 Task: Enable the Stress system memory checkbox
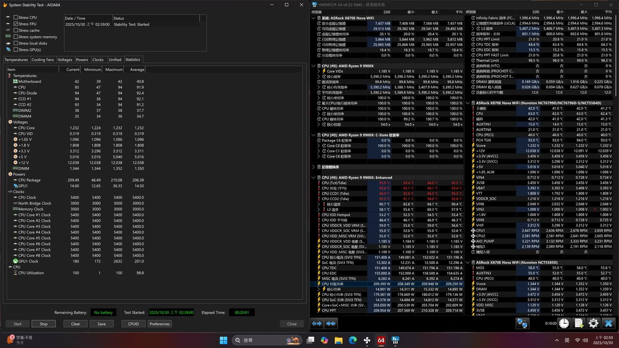click(16, 37)
